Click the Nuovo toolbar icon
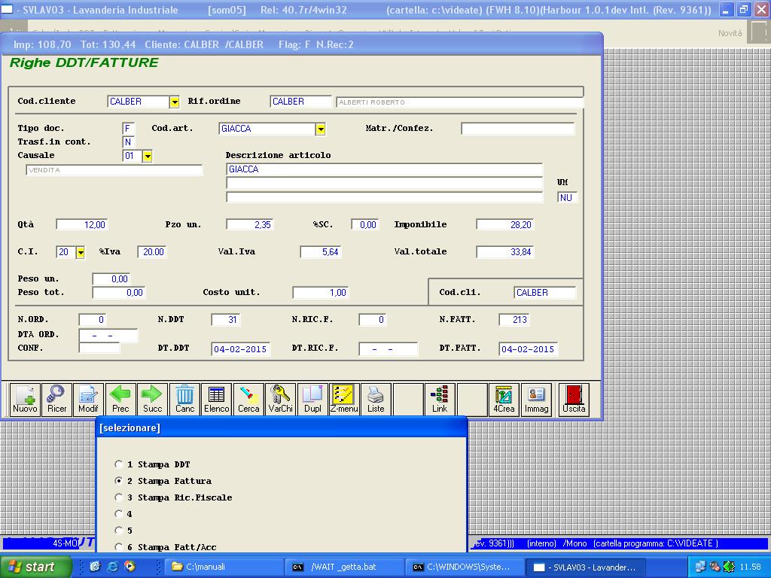 [25, 400]
